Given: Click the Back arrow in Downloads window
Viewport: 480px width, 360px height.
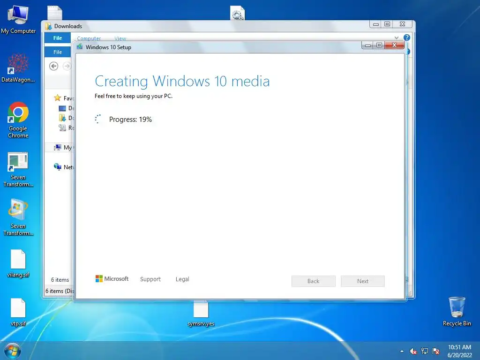Looking at the screenshot, I should pyautogui.click(x=53, y=66).
